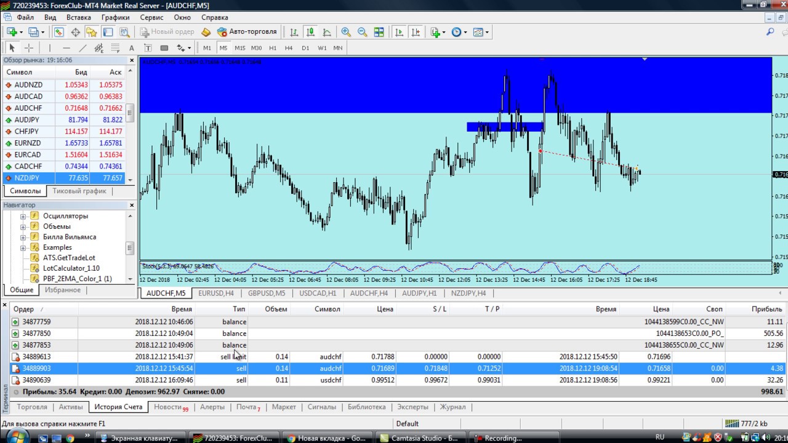Viewport: 788px width, 443px height.
Task: Open the Торговля terminal tab
Action: click(32, 407)
